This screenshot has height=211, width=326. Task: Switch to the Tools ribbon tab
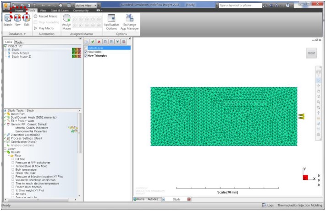pyautogui.click(x=32, y=11)
